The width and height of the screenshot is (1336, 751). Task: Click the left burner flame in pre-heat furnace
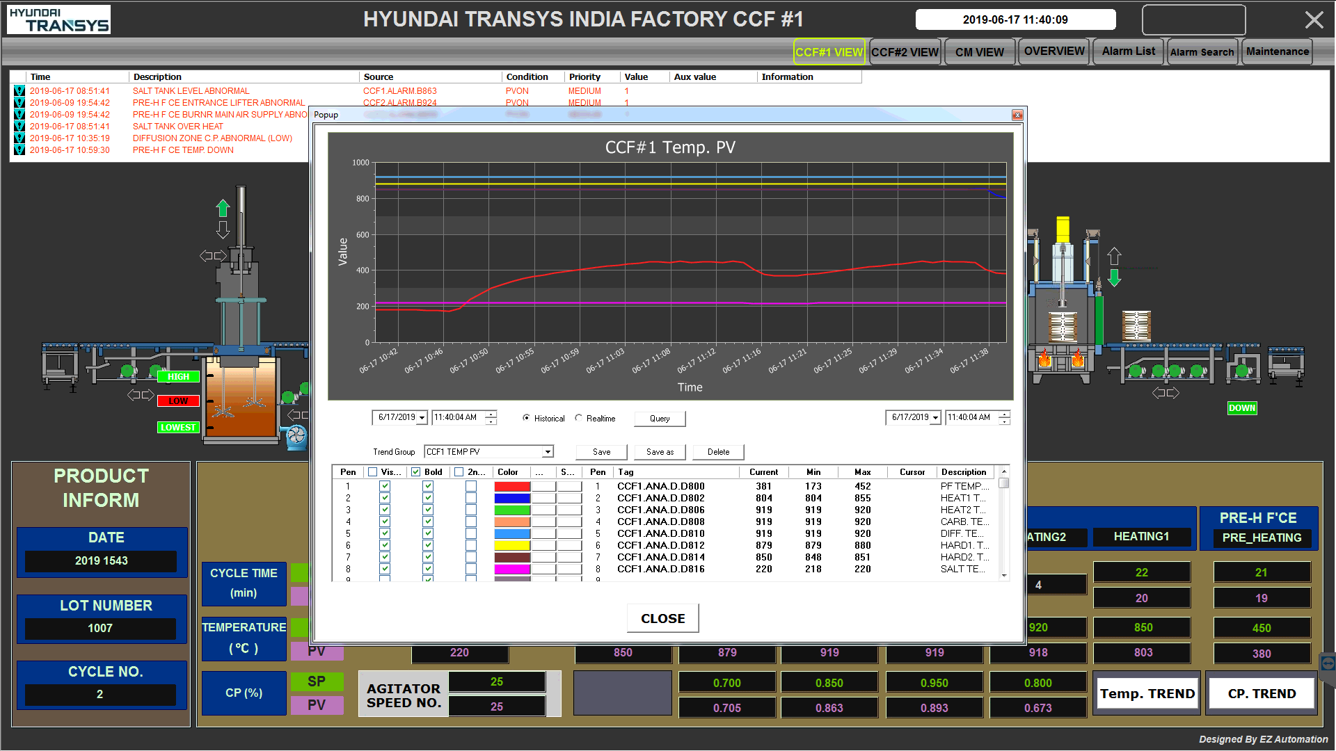click(x=1044, y=359)
